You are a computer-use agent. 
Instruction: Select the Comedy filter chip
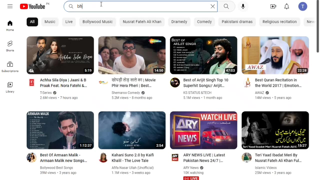pyautogui.click(x=204, y=22)
